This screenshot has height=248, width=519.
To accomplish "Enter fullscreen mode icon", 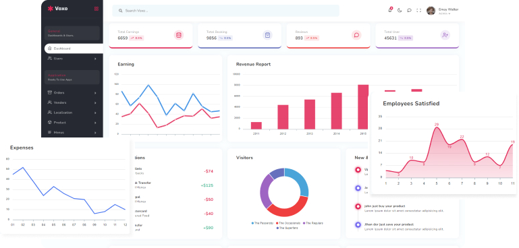I will point(418,10).
